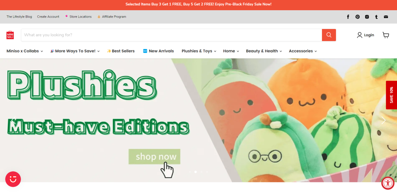Screen dimensions: 397x192
Task: Expand the Beauty & Health dropdown
Action: pyautogui.click(x=264, y=51)
